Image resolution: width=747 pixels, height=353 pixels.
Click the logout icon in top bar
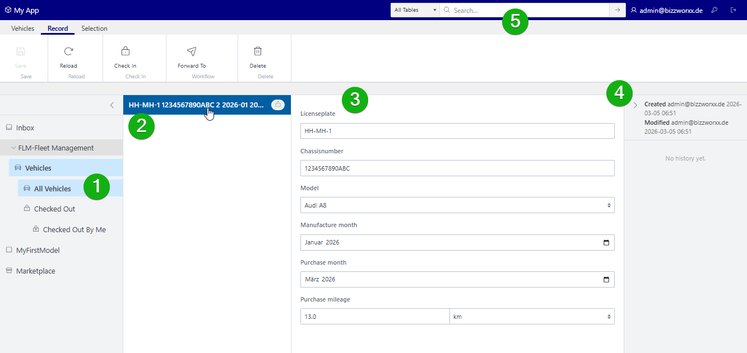click(x=734, y=10)
